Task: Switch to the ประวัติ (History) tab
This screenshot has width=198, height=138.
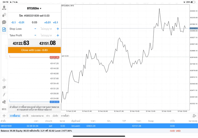Action: (25, 115)
